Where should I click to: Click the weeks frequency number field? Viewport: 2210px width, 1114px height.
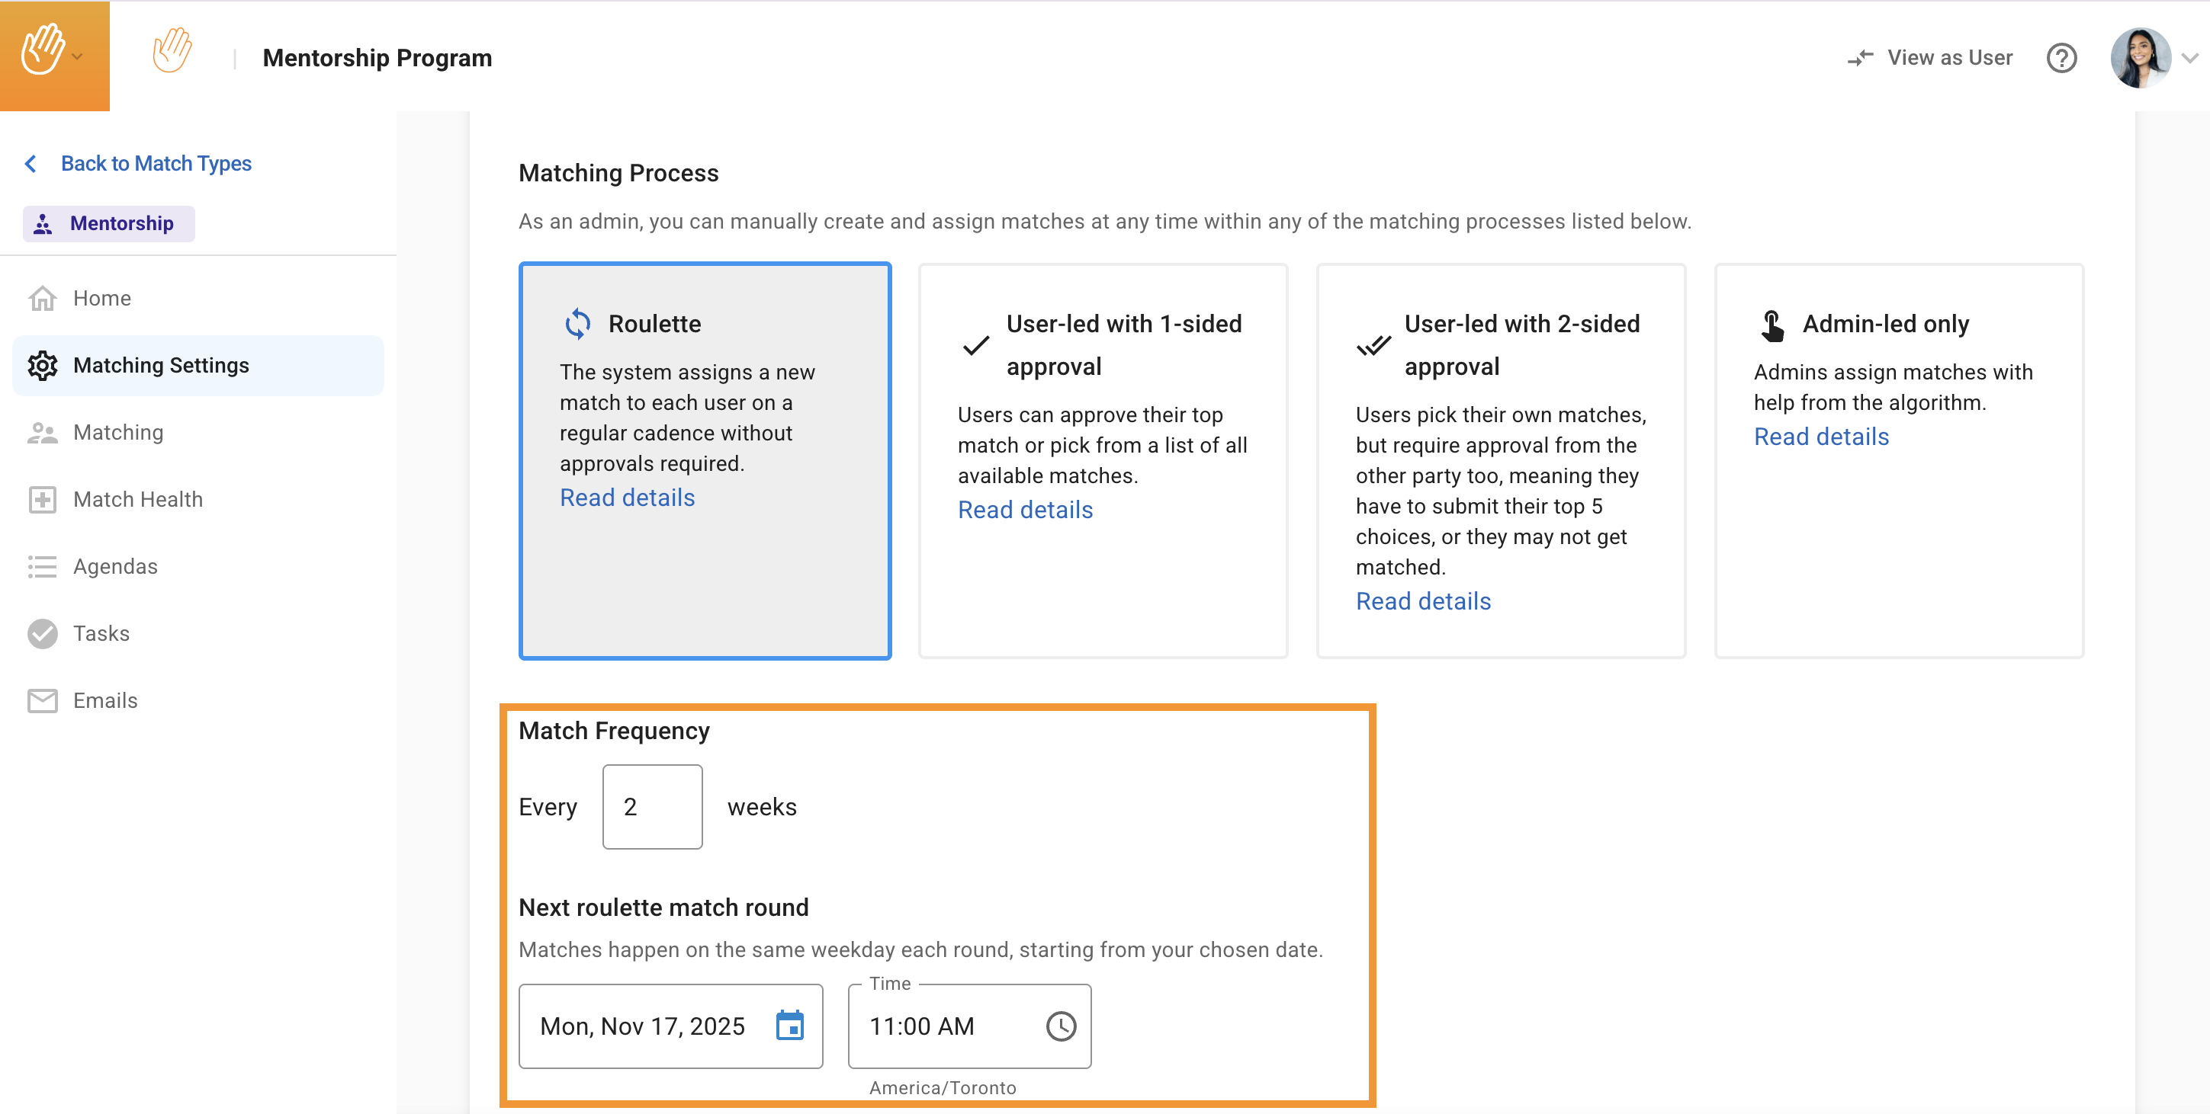pyautogui.click(x=652, y=806)
